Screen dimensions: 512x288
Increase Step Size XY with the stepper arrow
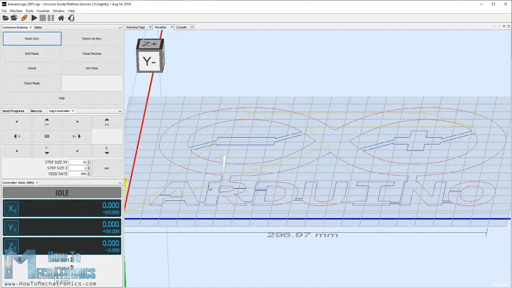(88, 161)
